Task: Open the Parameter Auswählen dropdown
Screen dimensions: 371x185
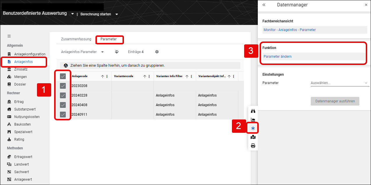Action: (x=339, y=83)
